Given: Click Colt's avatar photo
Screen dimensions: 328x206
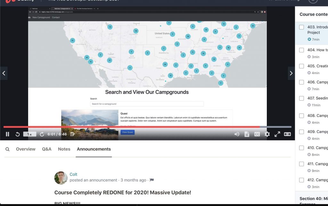Looking at the screenshot, I should (61, 178).
